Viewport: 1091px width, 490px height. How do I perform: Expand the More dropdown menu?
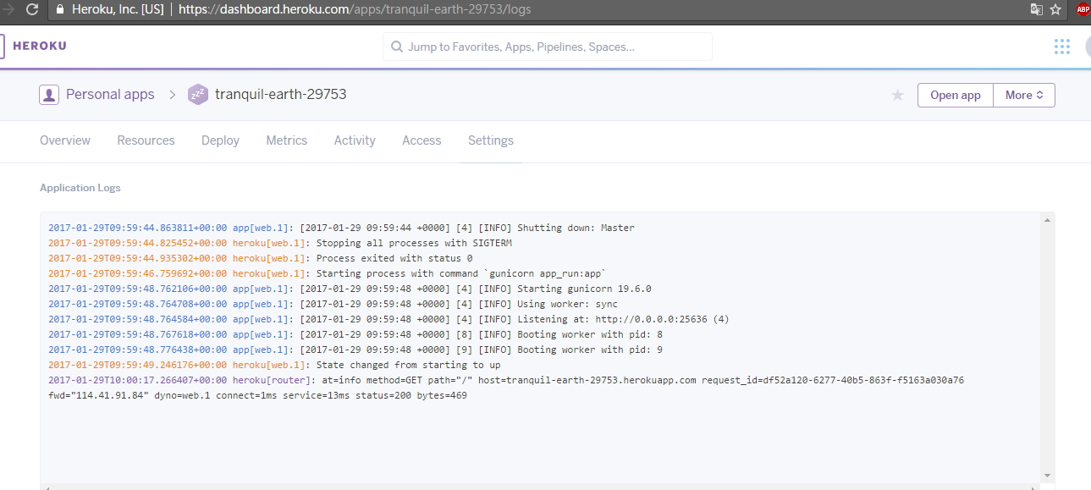pos(1024,95)
